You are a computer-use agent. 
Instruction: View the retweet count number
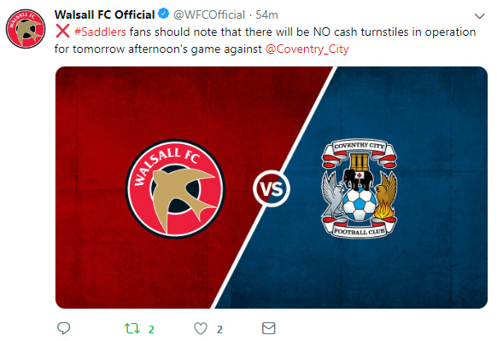(151, 330)
